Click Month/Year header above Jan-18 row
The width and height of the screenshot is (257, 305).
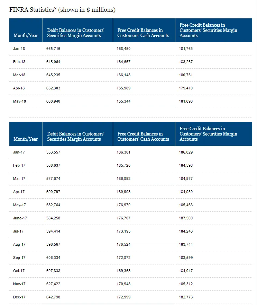[x=26, y=35]
